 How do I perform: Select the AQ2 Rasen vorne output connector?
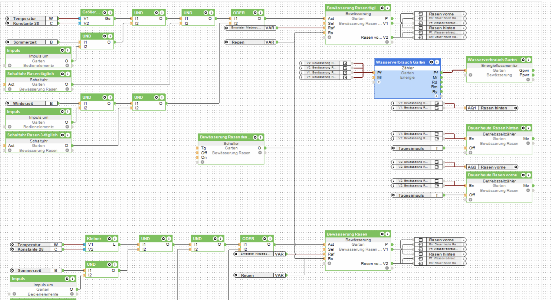(492, 167)
